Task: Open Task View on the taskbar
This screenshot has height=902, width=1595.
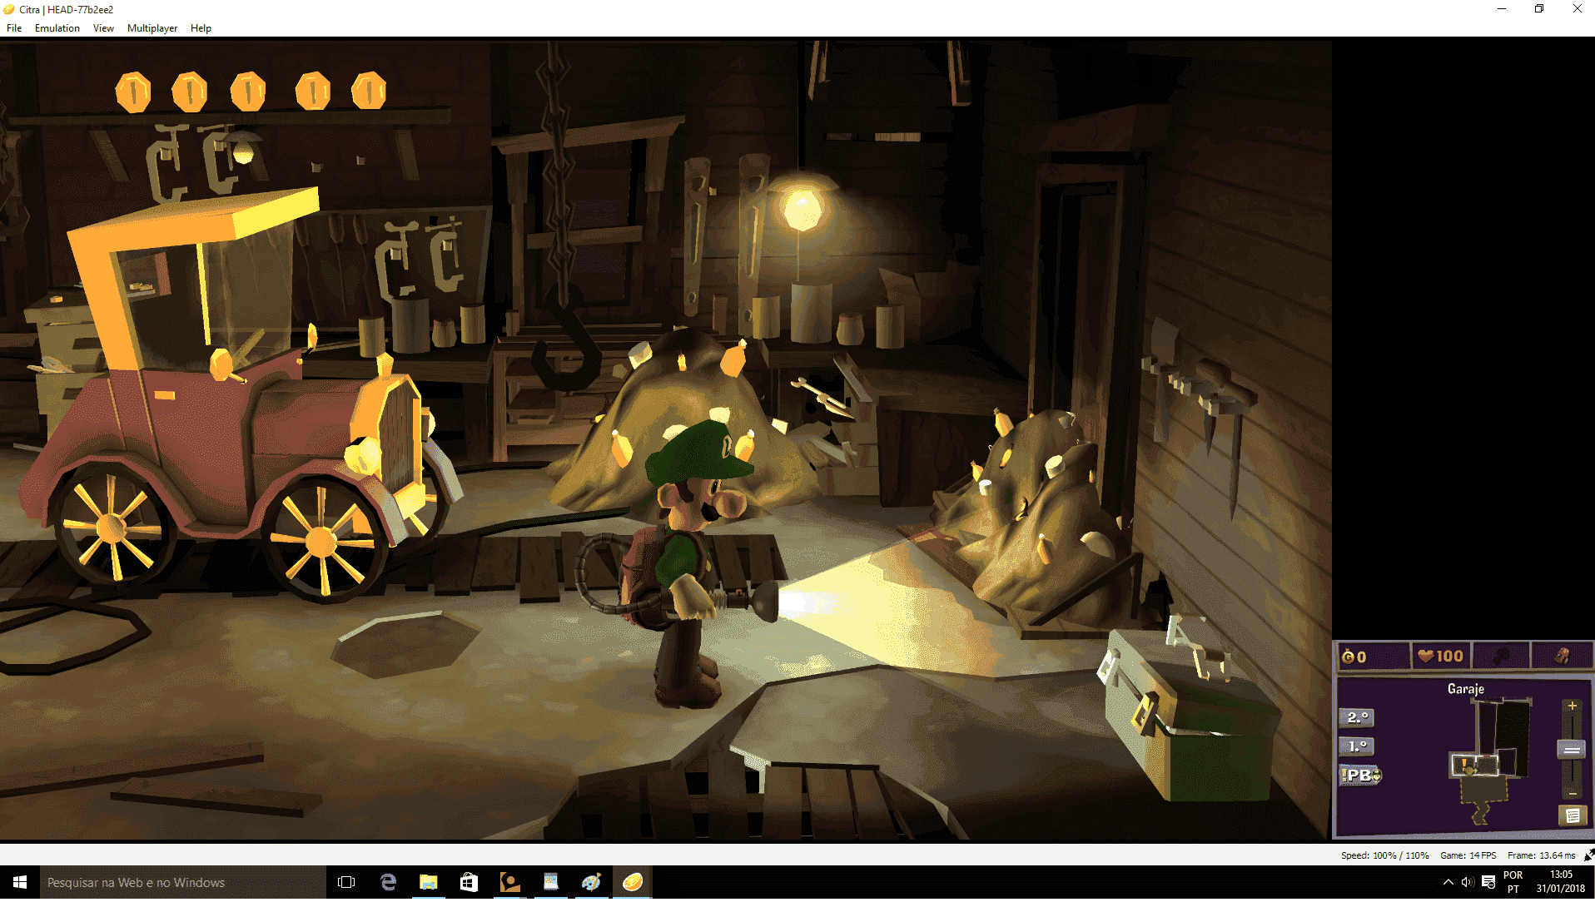Action: click(x=346, y=882)
